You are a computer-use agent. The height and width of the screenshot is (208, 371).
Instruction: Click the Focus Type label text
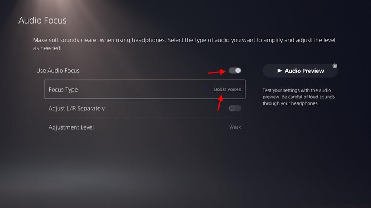click(x=63, y=89)
